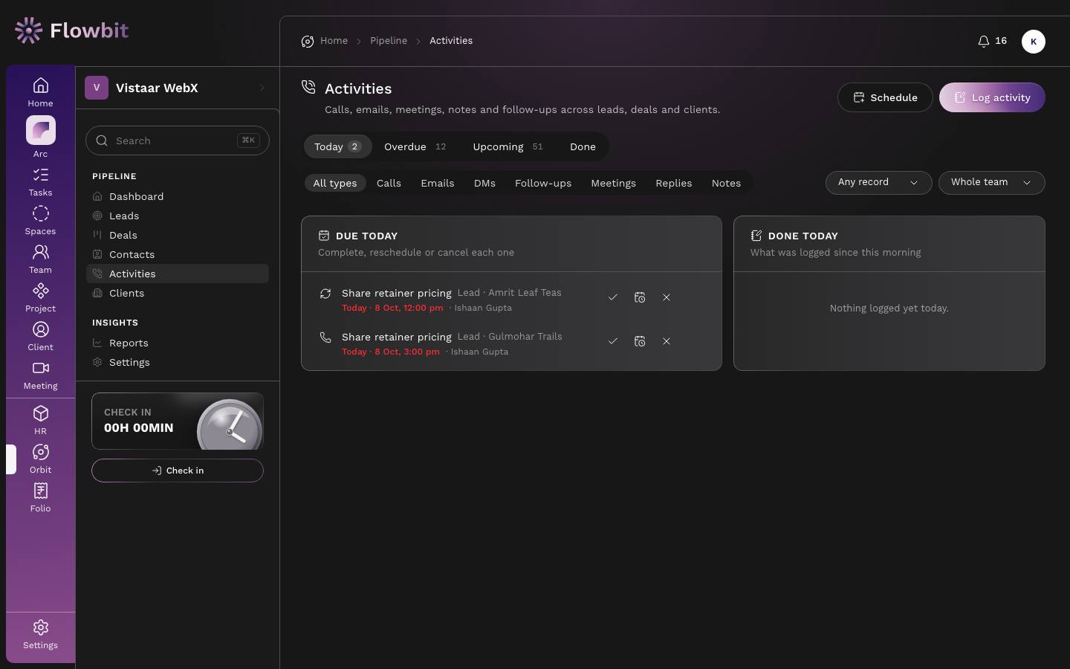Viewport: 1070px width, 669px height.
Task: Cancel the Gulmohar Trails activity
Action: point(667,341)
